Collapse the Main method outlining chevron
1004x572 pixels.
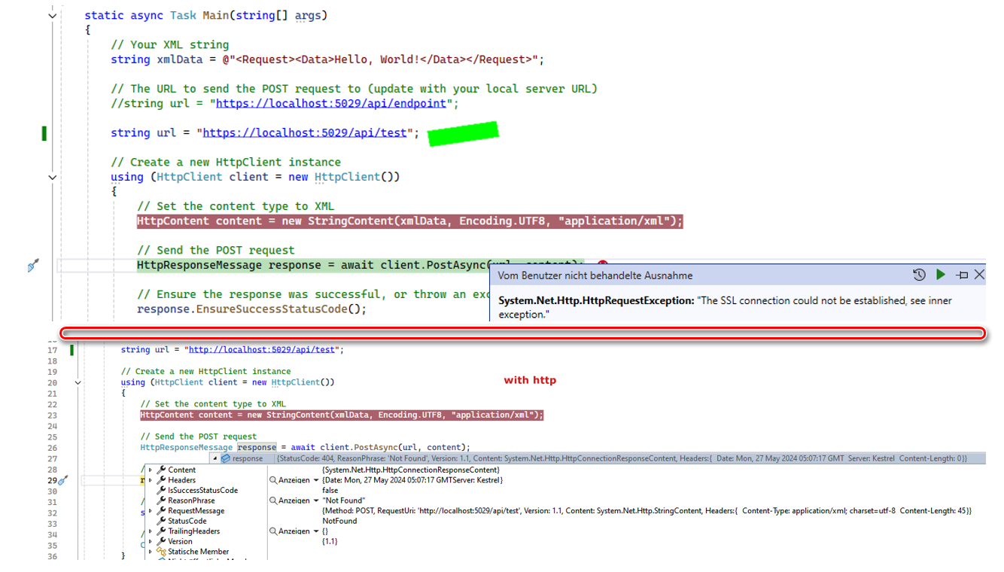pos(53,15)
